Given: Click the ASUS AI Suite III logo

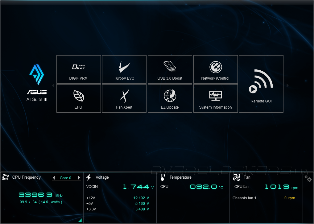Looking at the screenshot, I should 37,83.
